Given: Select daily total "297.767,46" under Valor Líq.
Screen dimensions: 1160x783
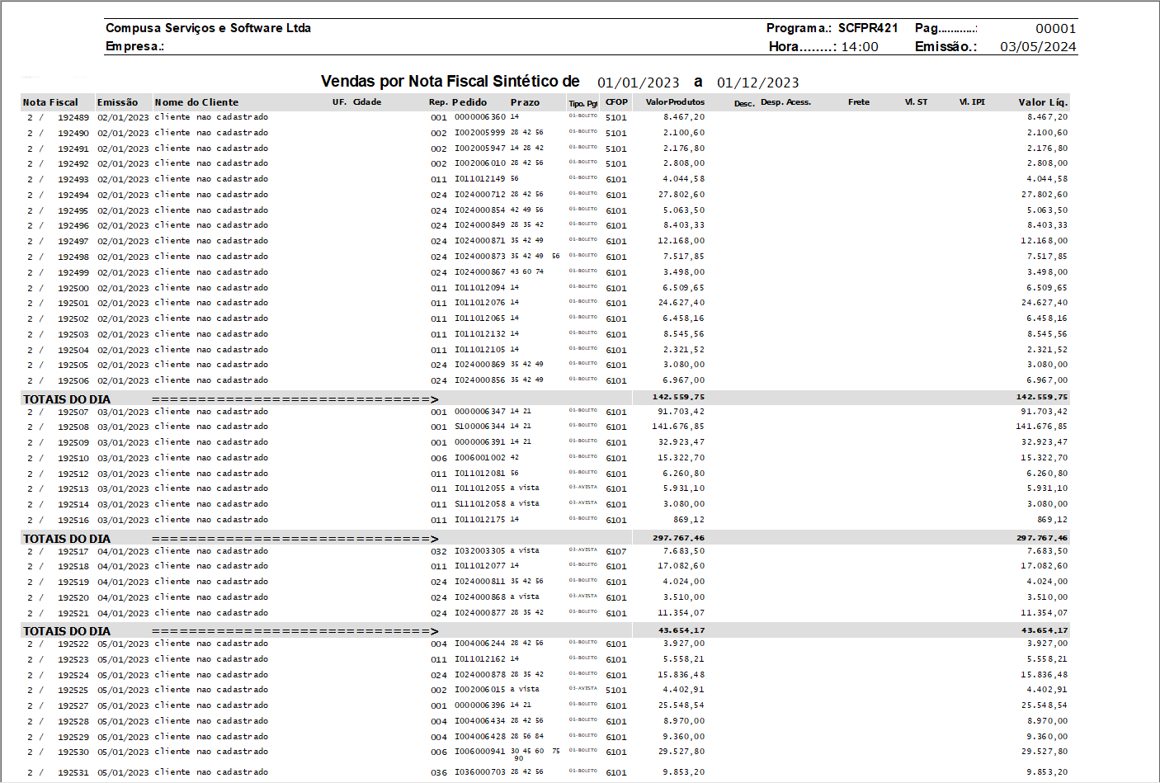Looking at the screenshot, I should click(x=1042, y=538).
